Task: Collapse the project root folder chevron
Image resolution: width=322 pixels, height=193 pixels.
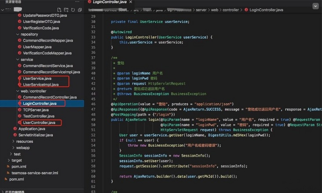Action: click(x=3, y=10)
